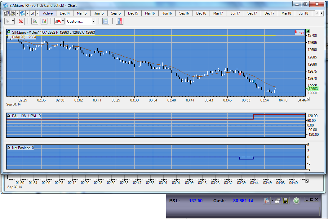Click the floppy disk save icon
328x219 pixels.
click(x=286, y=201)
